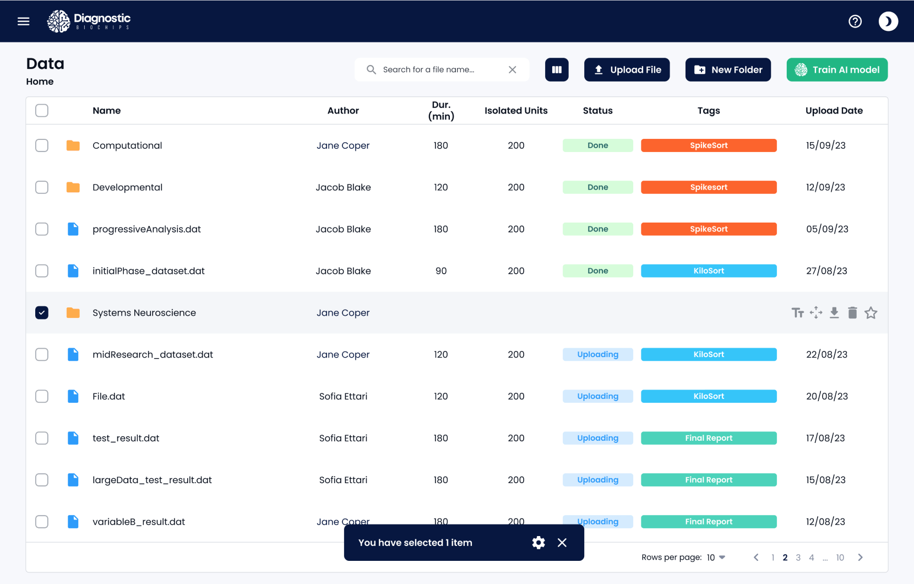Select the Computational folder checkbox
Screen dimensions: 914x584
[42, 145]
